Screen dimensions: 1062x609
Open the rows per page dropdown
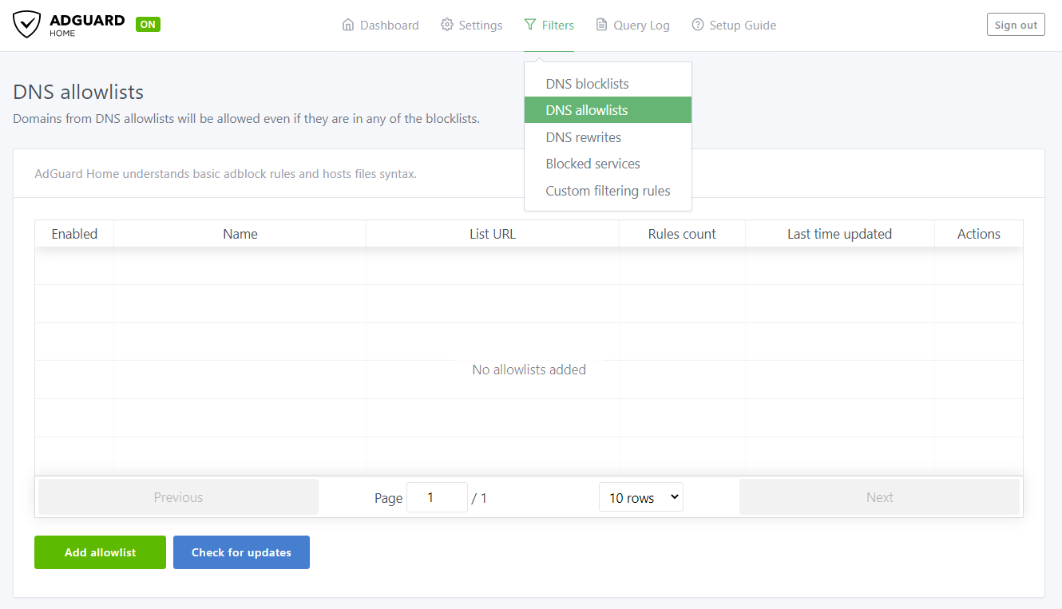click(x=640, y=497)
